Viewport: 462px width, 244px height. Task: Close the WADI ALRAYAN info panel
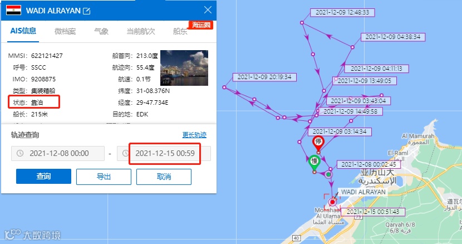tap(208, 10)
